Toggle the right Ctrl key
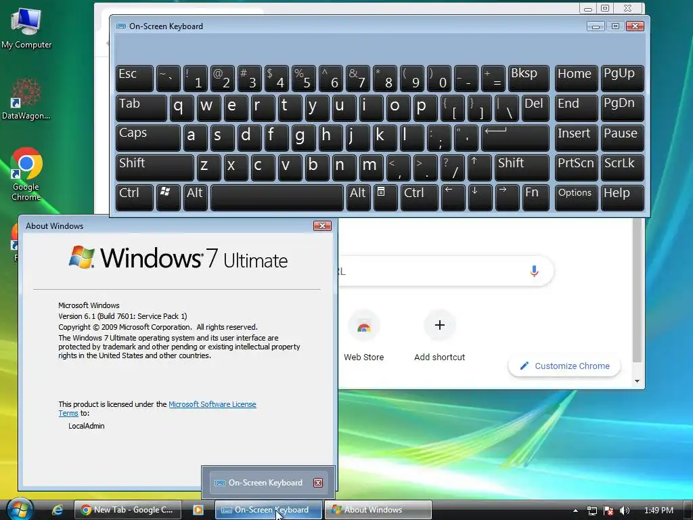The height and width of the screenshot is (520, 693). click(x=420, y=197)
